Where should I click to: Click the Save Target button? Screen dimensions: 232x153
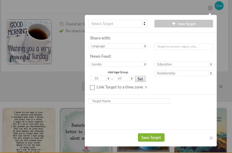[x=151, y=137]
